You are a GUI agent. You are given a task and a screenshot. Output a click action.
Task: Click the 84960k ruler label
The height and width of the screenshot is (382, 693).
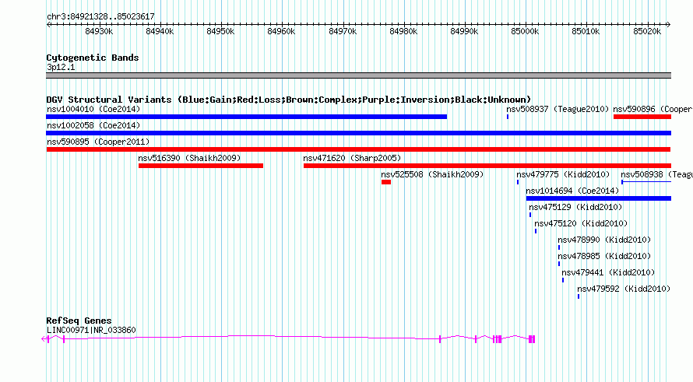282,31
